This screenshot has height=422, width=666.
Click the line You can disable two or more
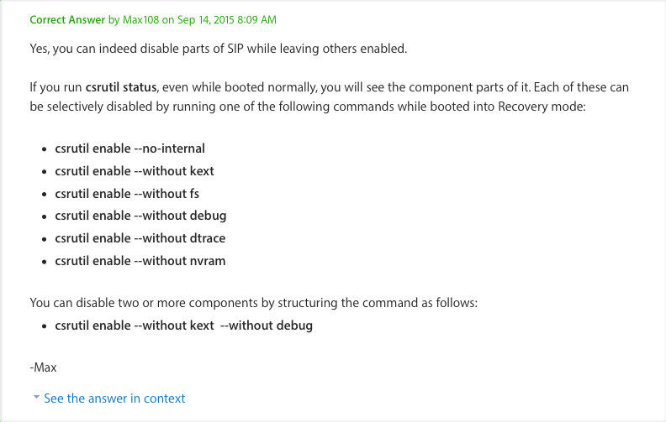(x=254, y=303)
